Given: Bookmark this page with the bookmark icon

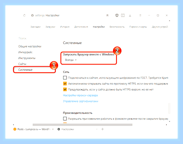Looking at the screenshot, I should [107, 15].
